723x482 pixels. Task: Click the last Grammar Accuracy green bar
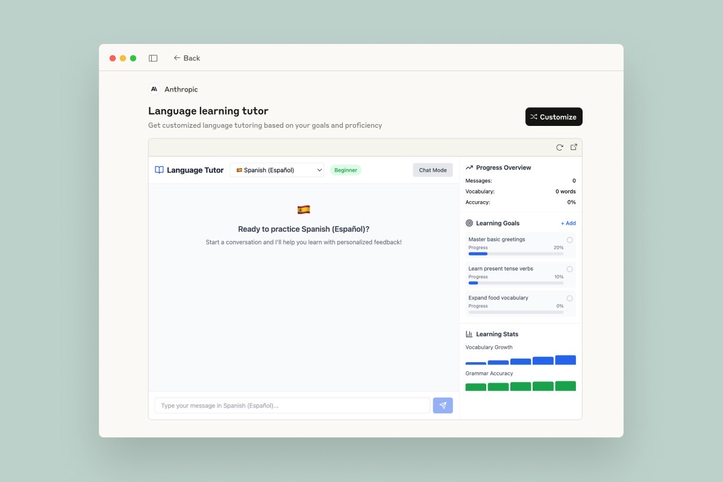click(565, 386)
